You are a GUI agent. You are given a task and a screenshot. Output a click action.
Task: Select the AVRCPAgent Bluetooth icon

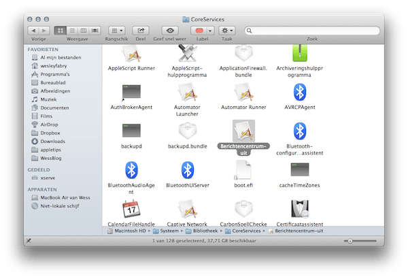[x=300, y=92]
